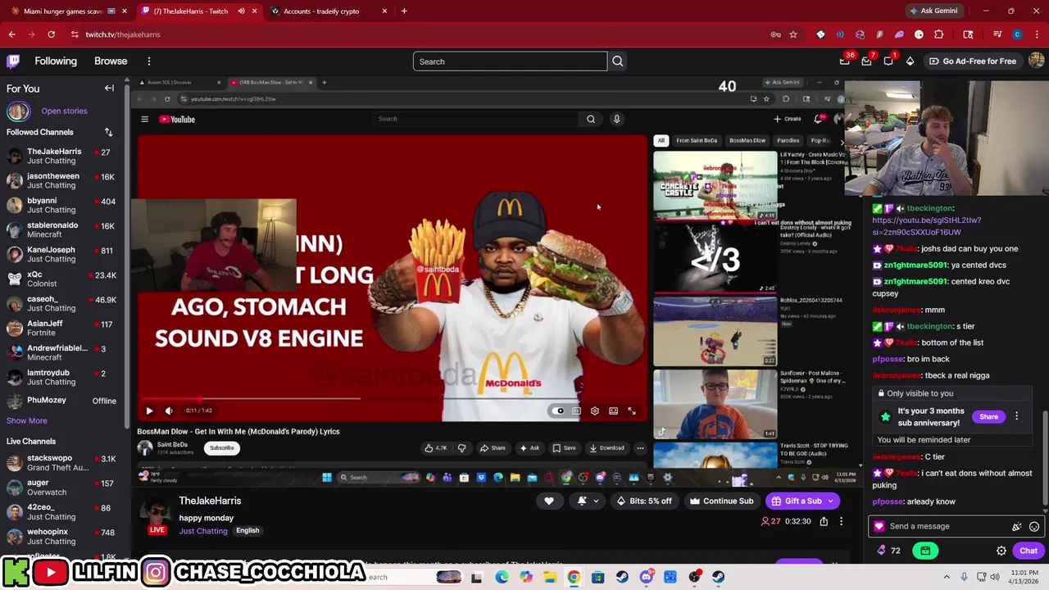Open Twitch Prime loot icon with 36 badge
Viewport: 1049px width, 590px height.
[845, 61]
